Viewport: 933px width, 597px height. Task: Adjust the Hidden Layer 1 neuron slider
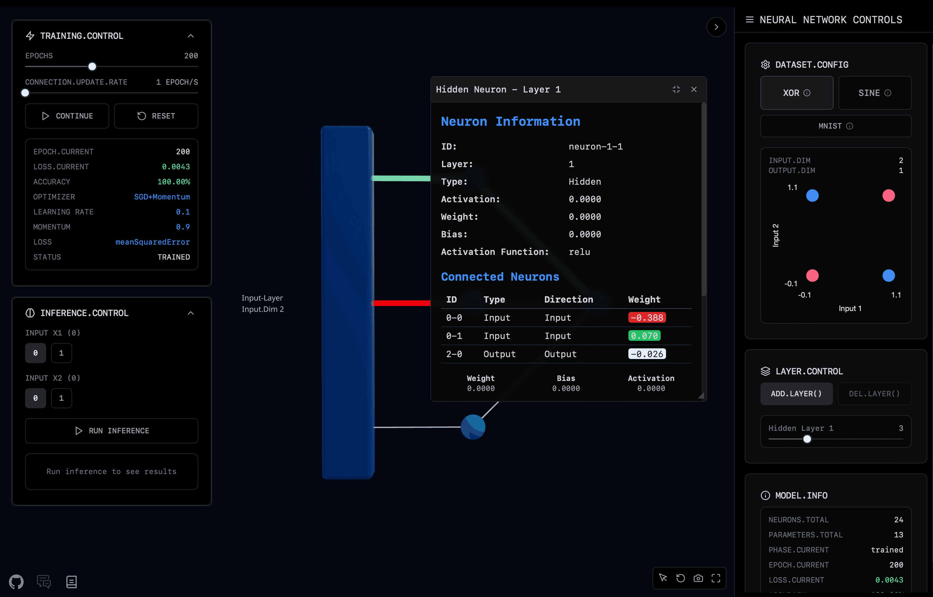point(807,439)
